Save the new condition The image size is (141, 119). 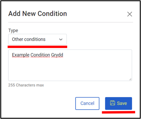point(119,103)
